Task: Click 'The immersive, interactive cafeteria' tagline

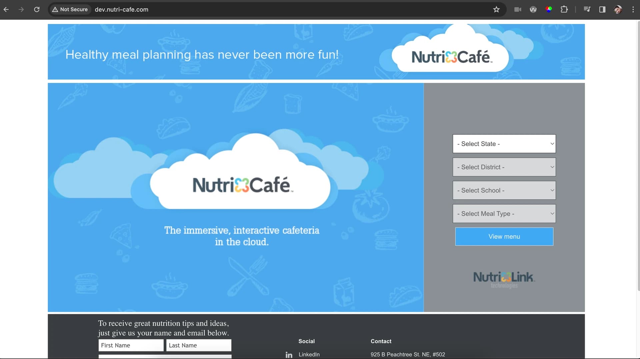Action: [242, 236]
